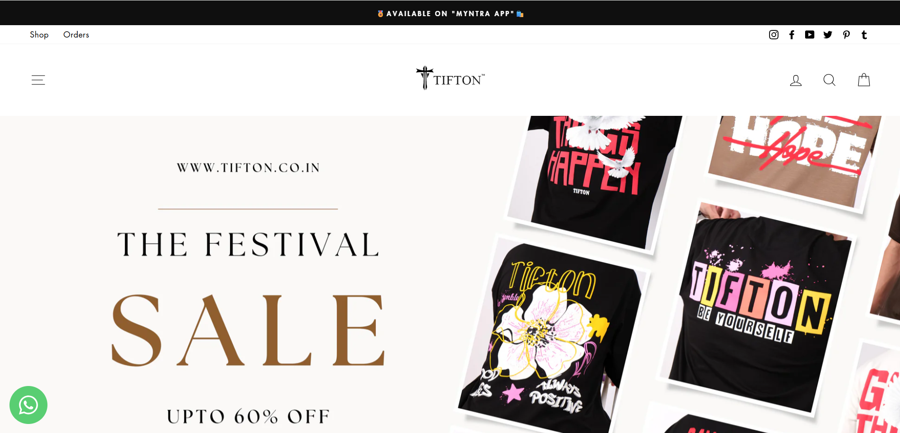Select the Tifton Be Yourself t-shirt image
Viewport: 900px width, 433px height.
[757, 309]
